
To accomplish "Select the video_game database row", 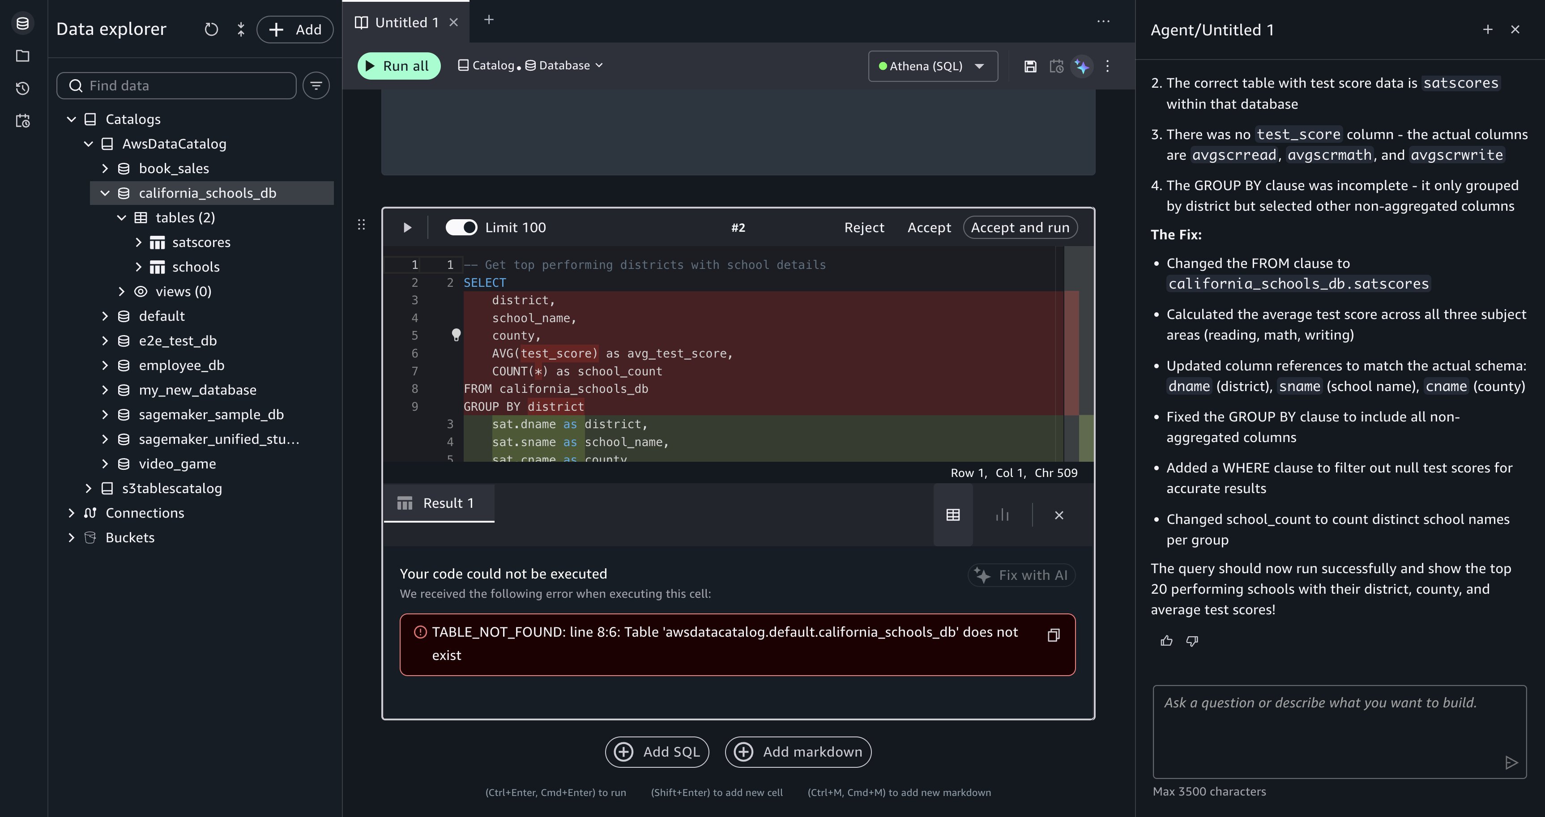I will [x=212, y=464].
